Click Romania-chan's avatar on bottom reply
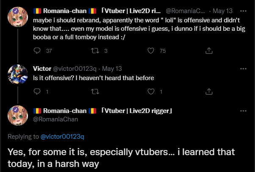The height and width of the screenshot is (172, 255). tap(18, 116)
